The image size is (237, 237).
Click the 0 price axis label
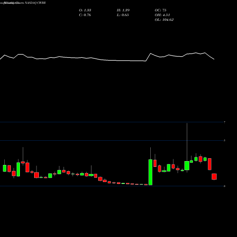(x=225, y=186)
